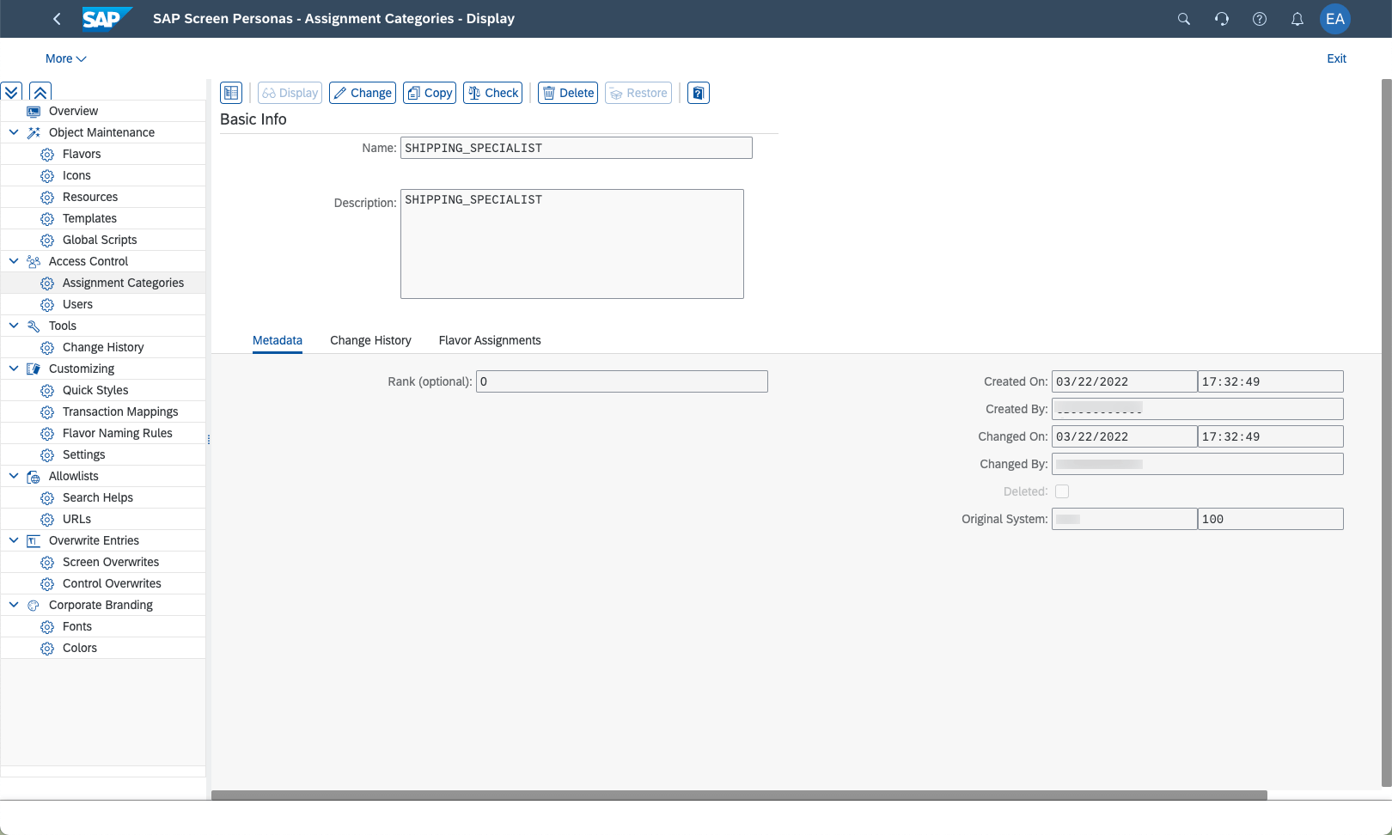Click the help question mark icon
The width and height of the screenshot is (1392, 835).
pos(1259,19)
